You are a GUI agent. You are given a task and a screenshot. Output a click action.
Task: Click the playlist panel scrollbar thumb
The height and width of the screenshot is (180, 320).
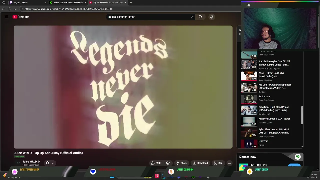[x=302, y=115]
